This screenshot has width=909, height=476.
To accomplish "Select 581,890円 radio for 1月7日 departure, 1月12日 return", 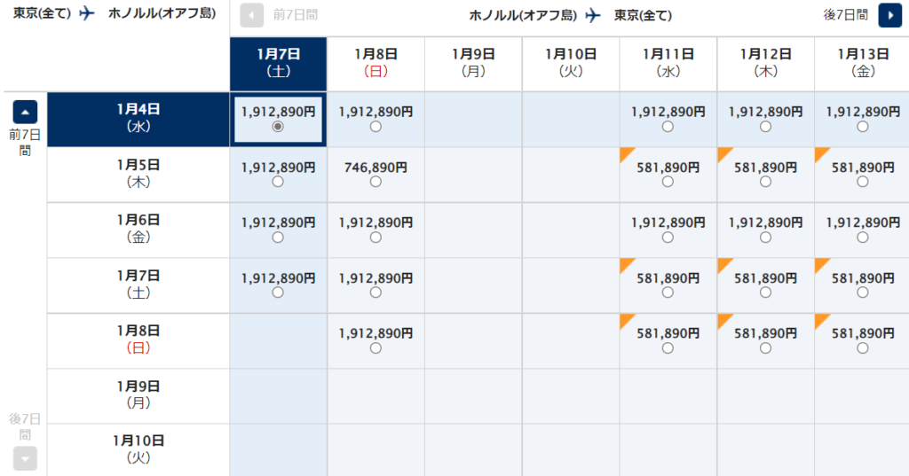I will [765, 293].
